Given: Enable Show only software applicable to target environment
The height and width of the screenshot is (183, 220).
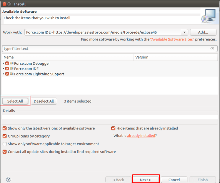Looking at the screenshot, I should (x=5, y=144).
